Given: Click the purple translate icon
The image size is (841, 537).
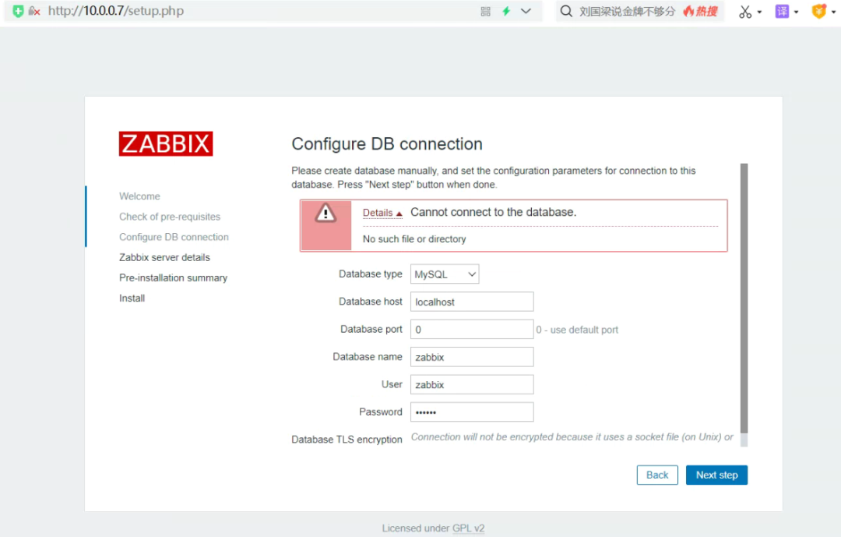Looking at the screenshot, I should coord(782,12).
